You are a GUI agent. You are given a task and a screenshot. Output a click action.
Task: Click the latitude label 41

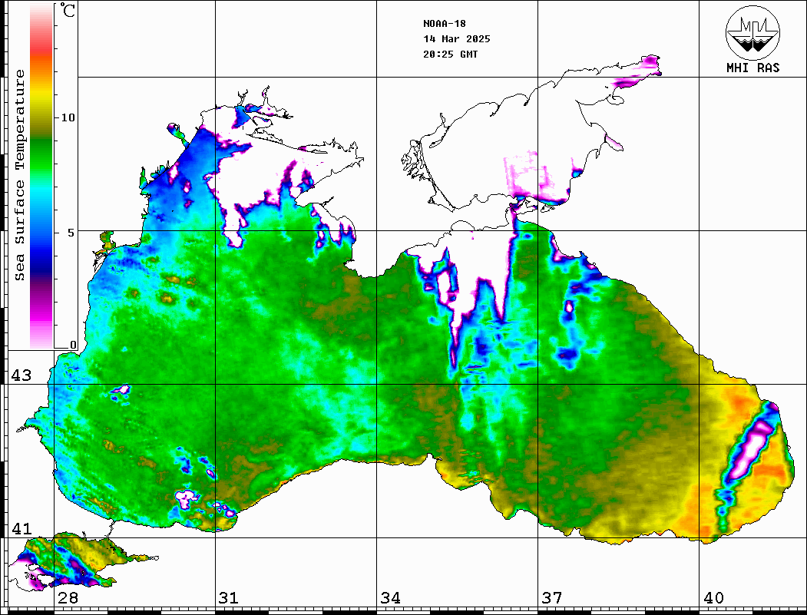(21, 528)
